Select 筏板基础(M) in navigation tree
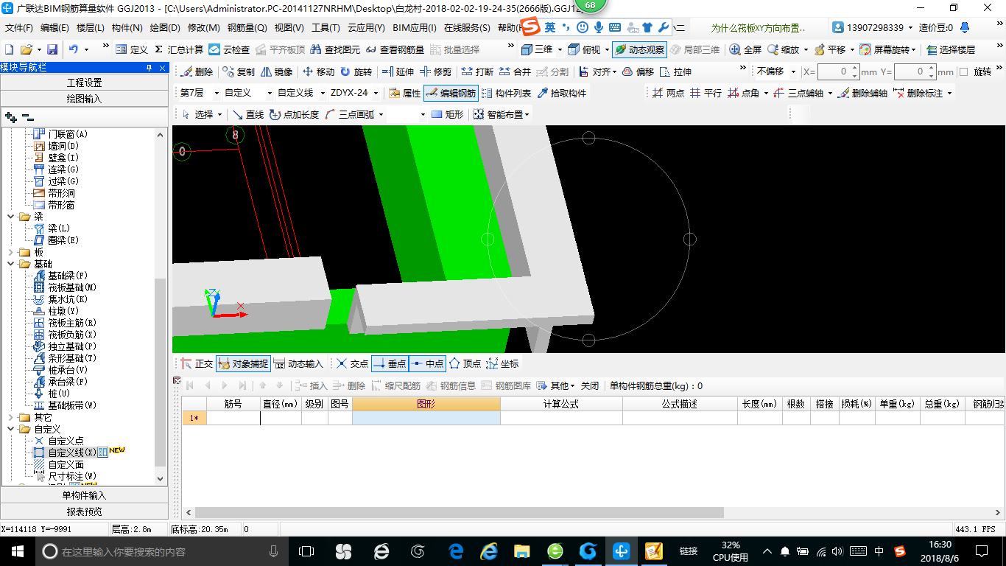The image size is (1006, 566). point(66,287)
